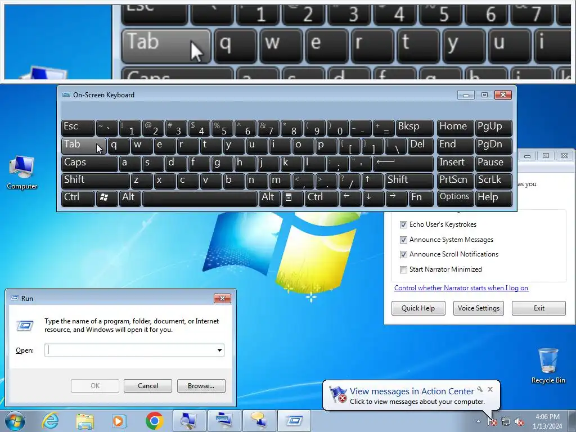The height and width of the screenshot is (432, 576).
Task: Toggle Announce Scroll Notifications checkbox
Action: (x=403, y=254)
